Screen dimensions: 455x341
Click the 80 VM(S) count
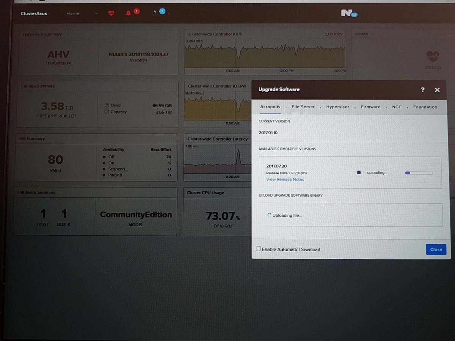pyautogui.click(x=56, y=160)
